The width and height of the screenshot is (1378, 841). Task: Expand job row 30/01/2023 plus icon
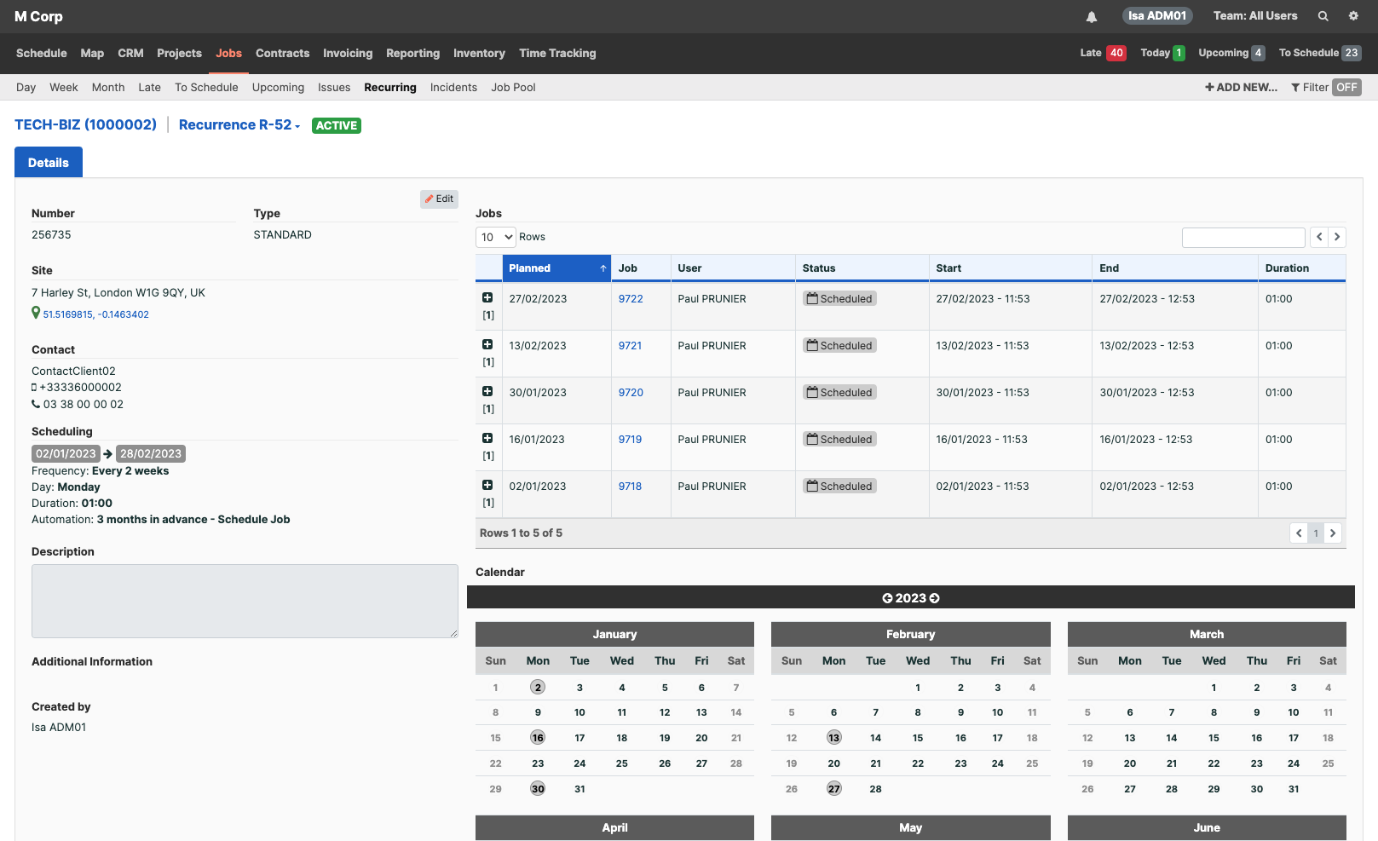487,391
